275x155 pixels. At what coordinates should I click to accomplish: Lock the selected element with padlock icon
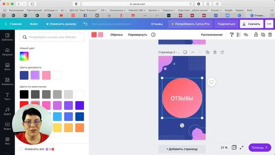pyautogui.click(x=256, y=34)
